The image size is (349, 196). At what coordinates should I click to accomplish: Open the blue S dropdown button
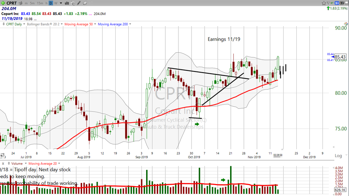[x=337, y=3]
